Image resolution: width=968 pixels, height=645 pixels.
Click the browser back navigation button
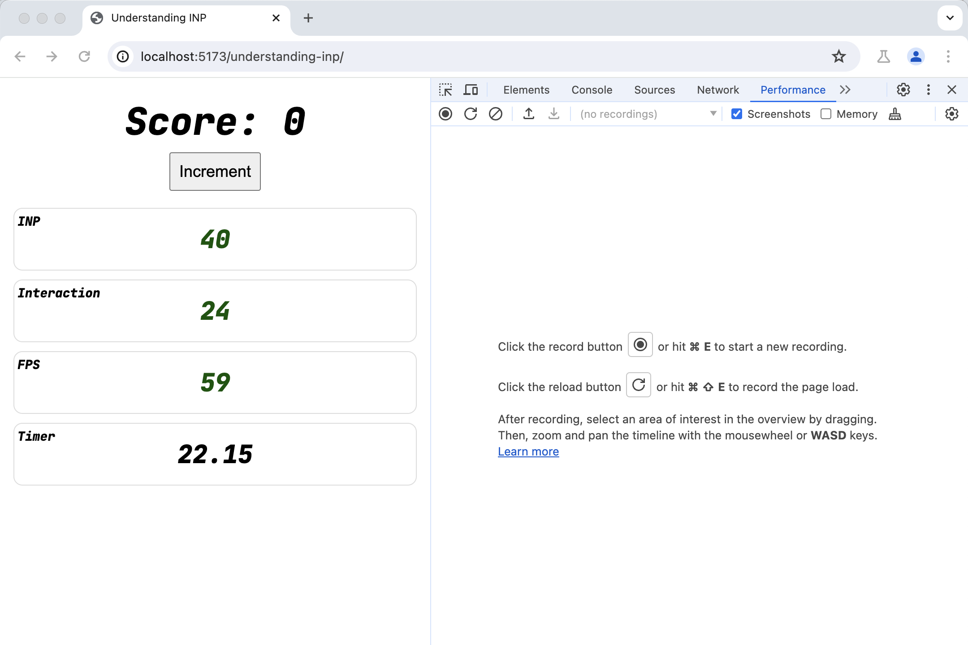point(20,57)
